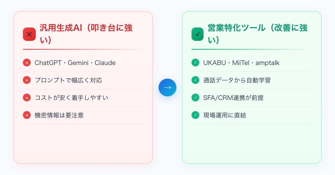This screenshot has width=335, height=175.
Task: Click the UKABU・MiiTel・amptalk list text
Action: click(241, 63)
